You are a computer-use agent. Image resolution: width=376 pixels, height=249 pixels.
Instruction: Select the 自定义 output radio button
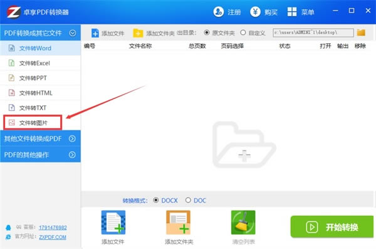pyautogui.click(x=243, y=33)
